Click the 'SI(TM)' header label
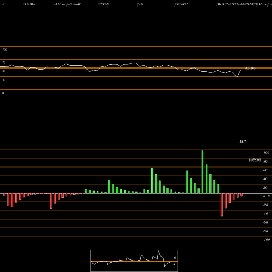This screenshot has height=272, width=272. click(x=103, y=4)
